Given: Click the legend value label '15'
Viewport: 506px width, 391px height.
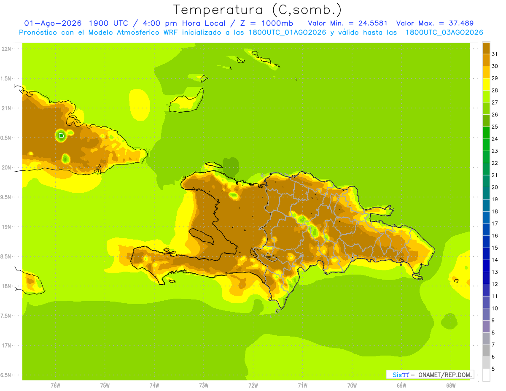Looking at the screenshot, I should click(x=495, y=248).
